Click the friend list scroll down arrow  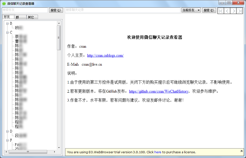pyautogui.click(x=59, y=148)
